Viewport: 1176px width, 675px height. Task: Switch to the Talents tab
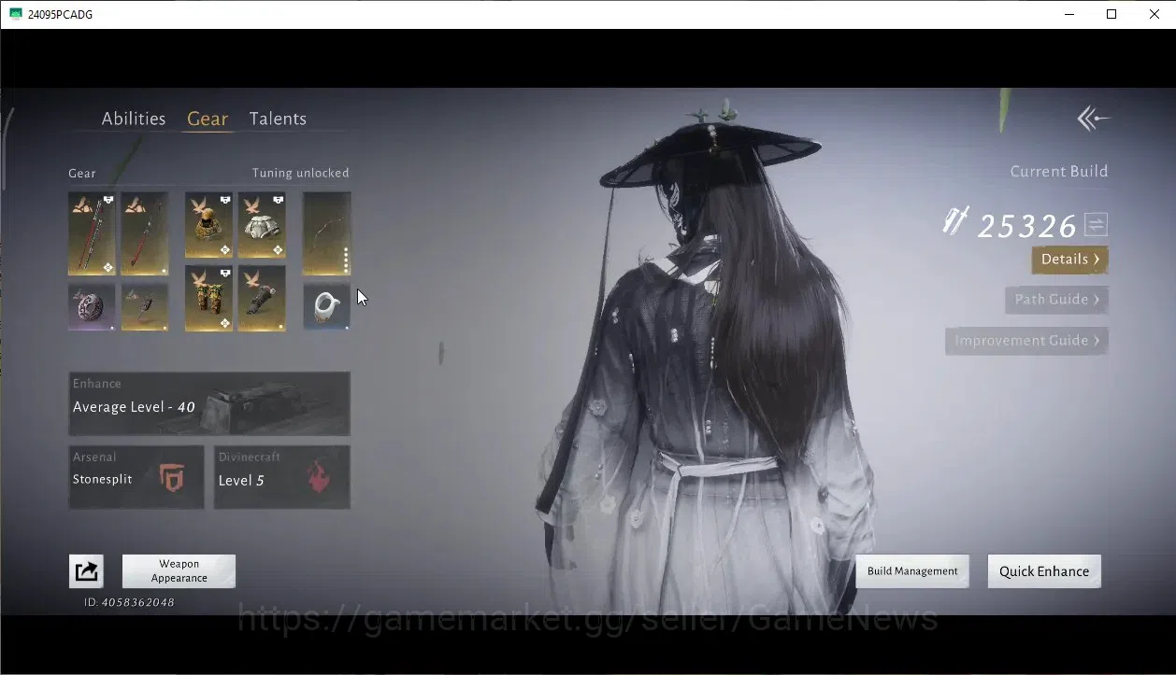[278, 119]
